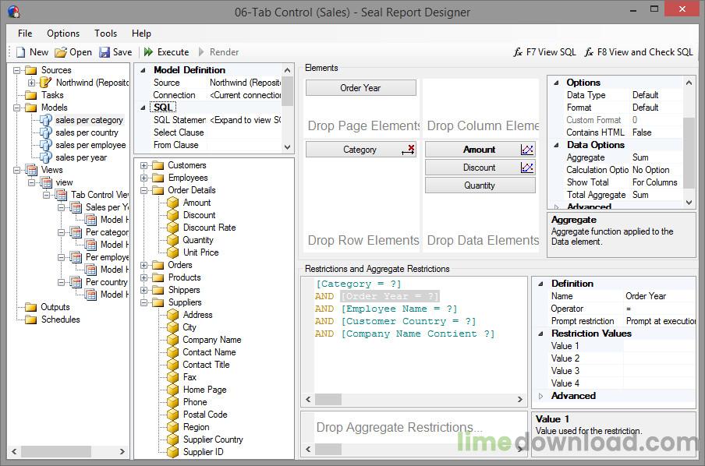Screen dimensions: 705x466
Task: Click the axis icon on Category element
Action: click(408, 150)
